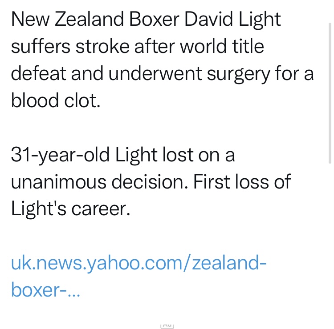Click the word 'defeat' in the post
The height and width of the screenshot is (329, 334).
[x=37, y=74]
